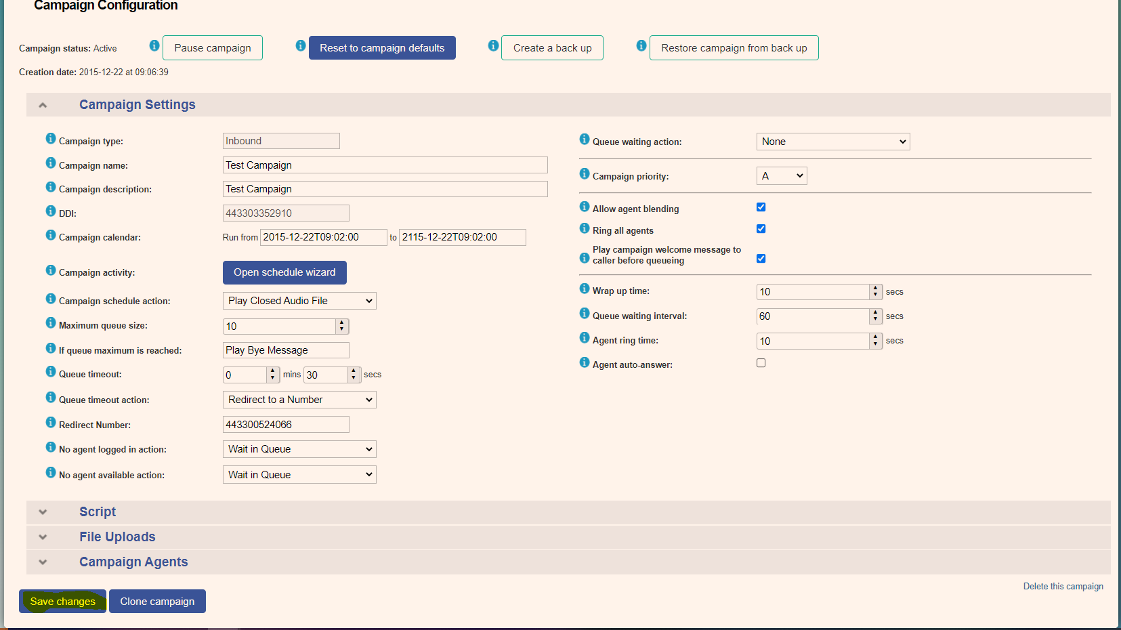Click the Queue timeout action info icon
The image size is (1121, 630).
tap(51, 397)
